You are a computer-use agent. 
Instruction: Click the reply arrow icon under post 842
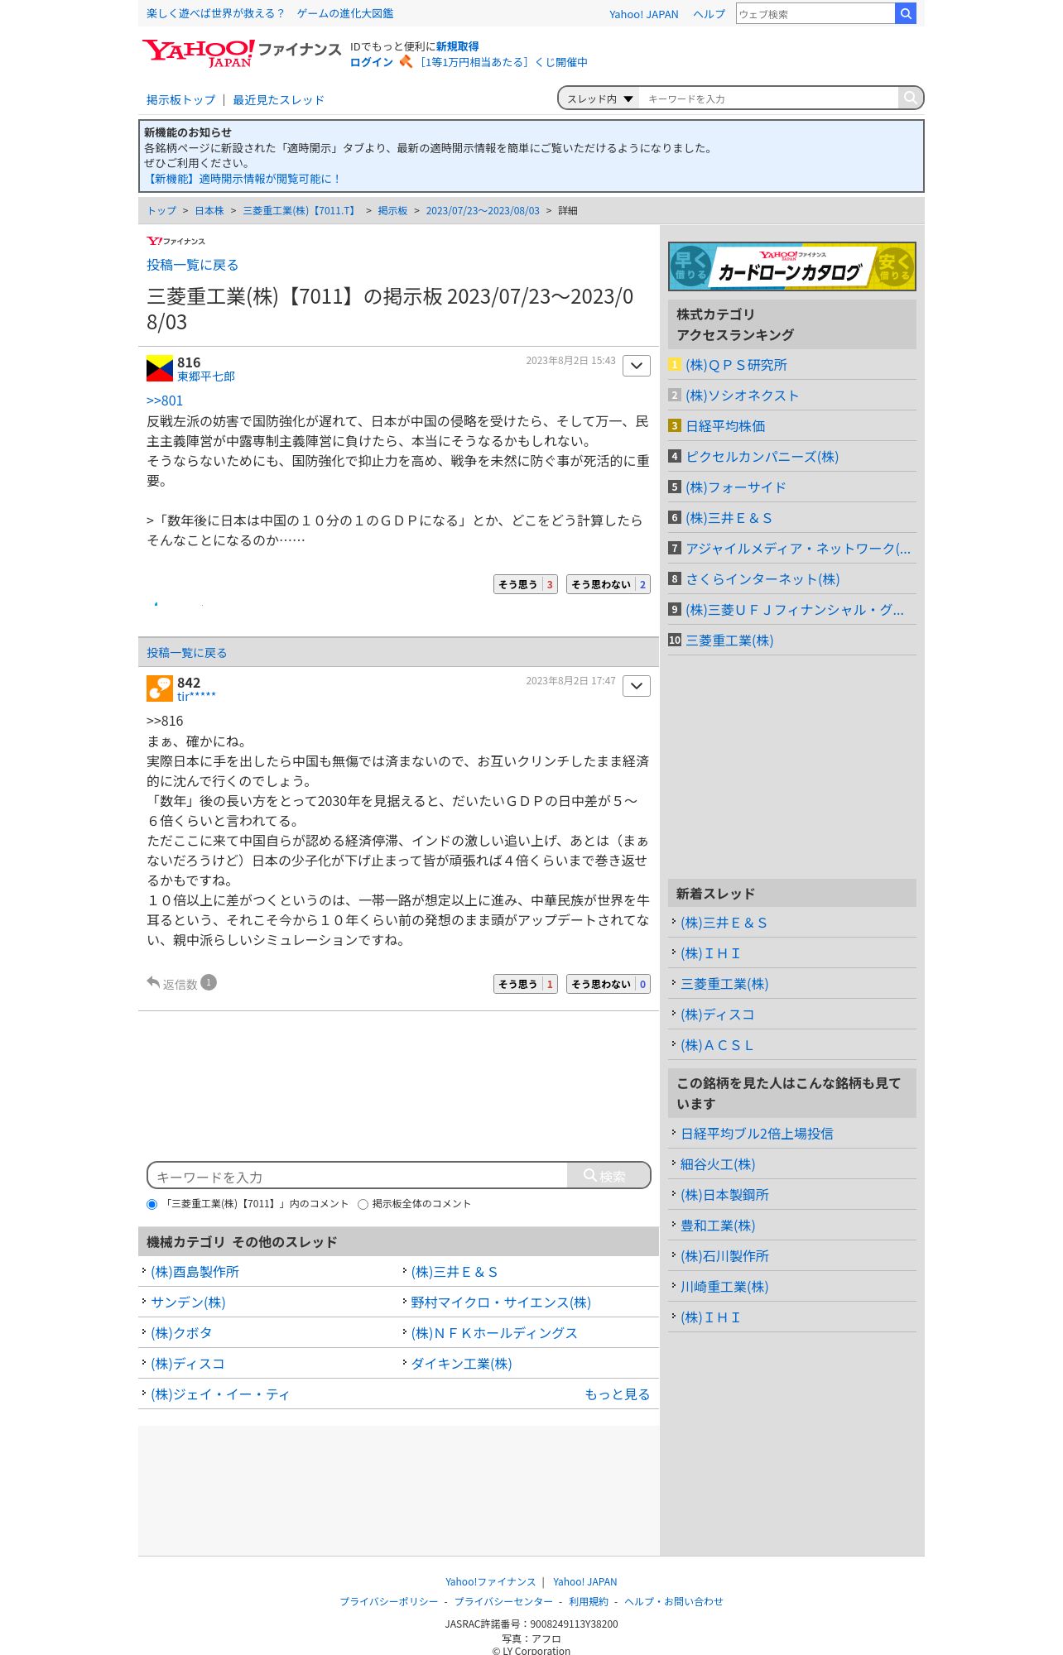pyautogui.click(x=153, y=982)
